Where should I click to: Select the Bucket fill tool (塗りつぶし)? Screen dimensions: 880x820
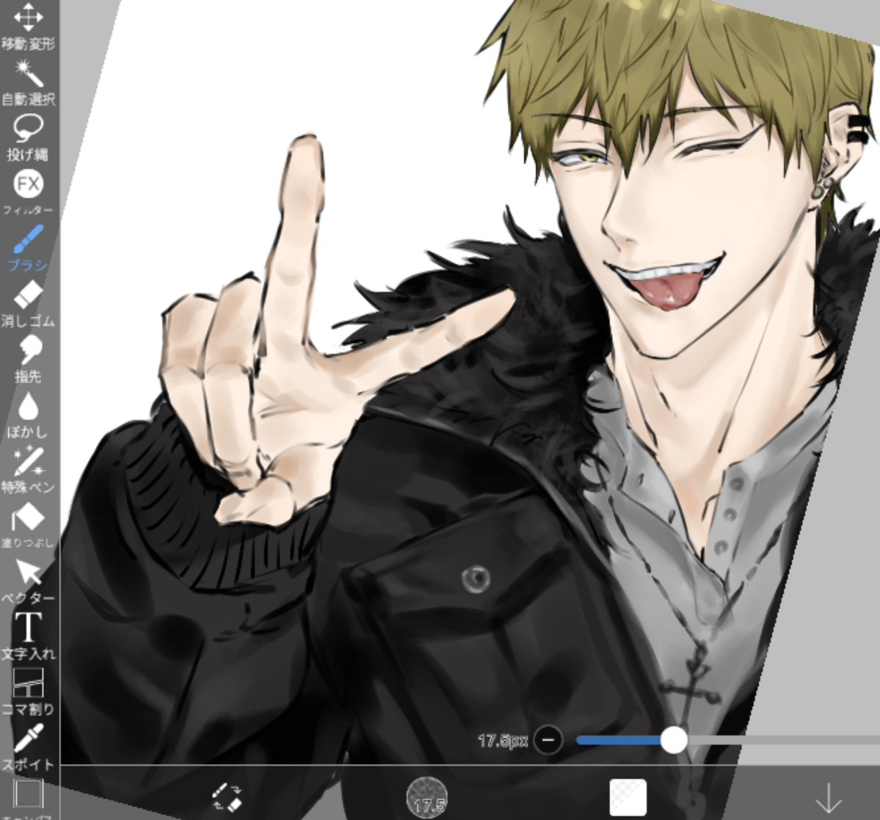28,526
